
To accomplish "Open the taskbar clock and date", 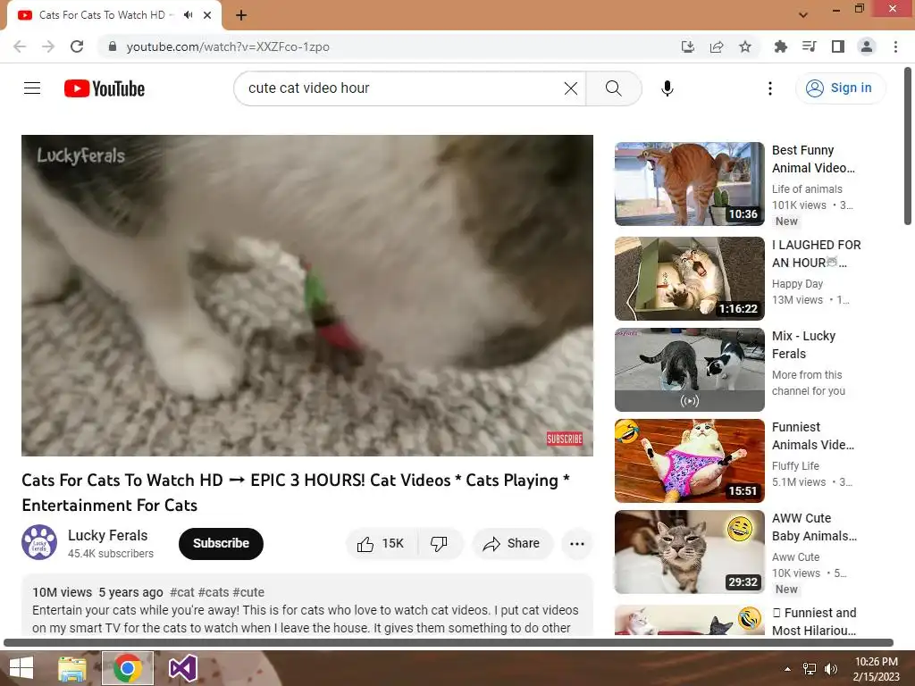I will [876, 669].
